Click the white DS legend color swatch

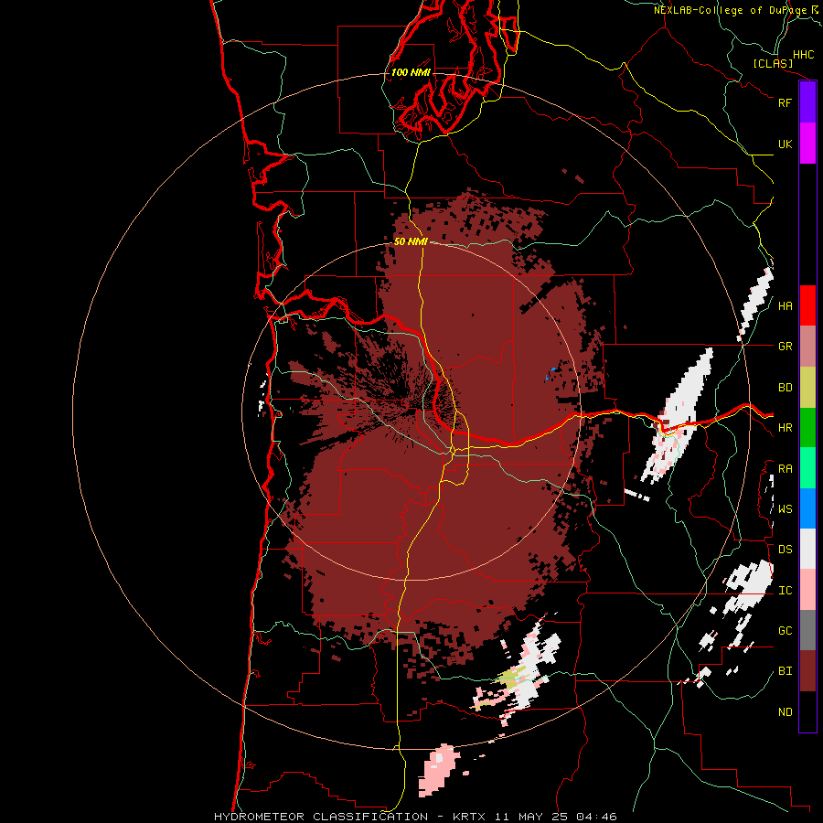click(x=807, y=549)
